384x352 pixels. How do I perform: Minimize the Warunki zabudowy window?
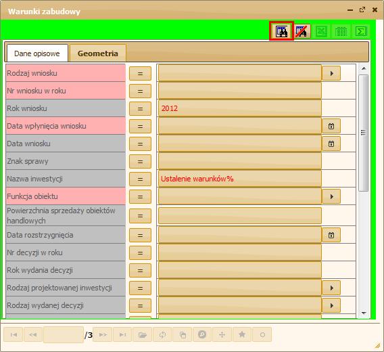(x=350, y=10)
